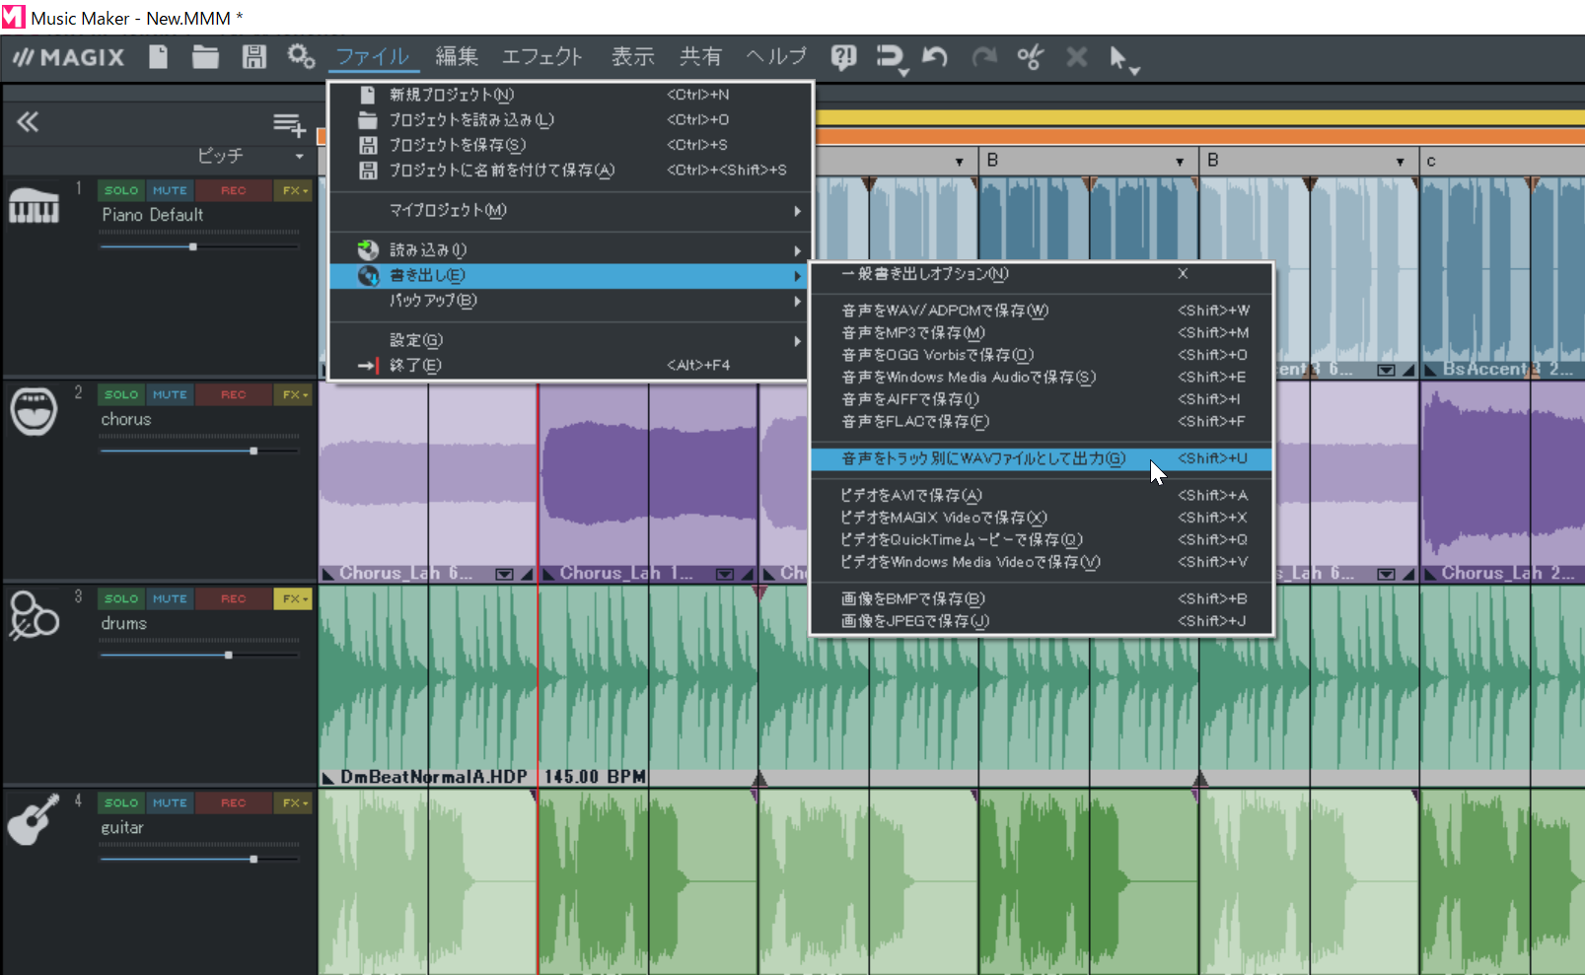
Task: Mute the drums track
Action: [x=170, y=598]
